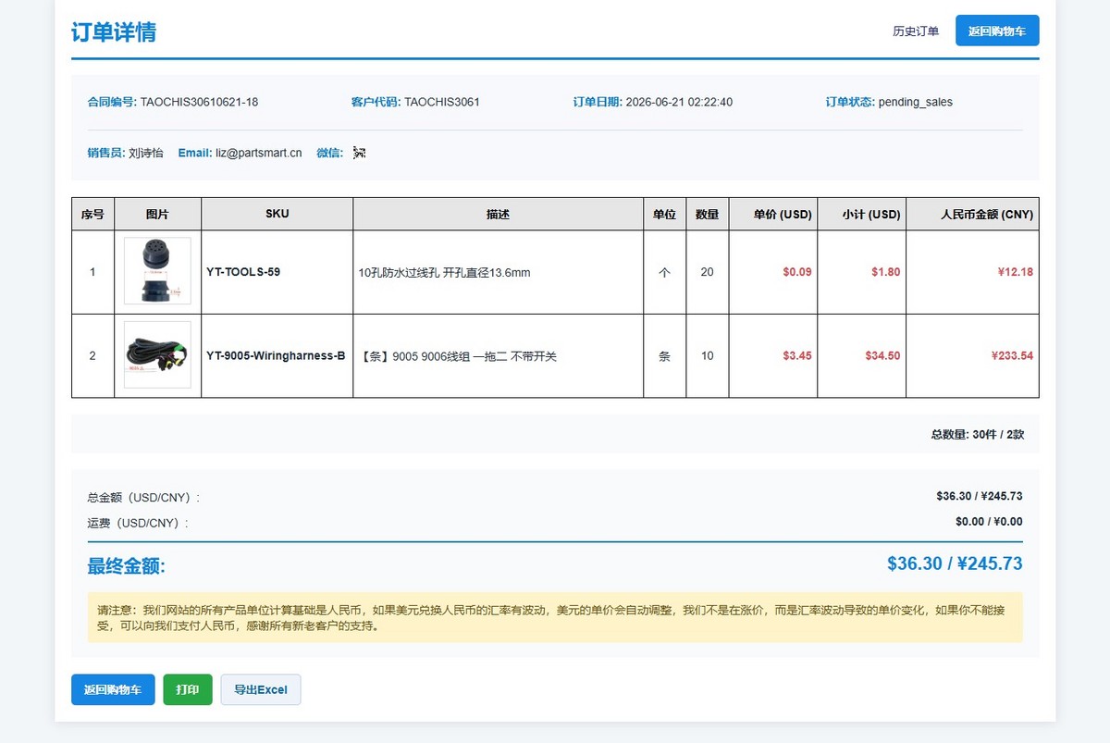
Task: Click salesperson name 刘诗怡
Action: 146,153
